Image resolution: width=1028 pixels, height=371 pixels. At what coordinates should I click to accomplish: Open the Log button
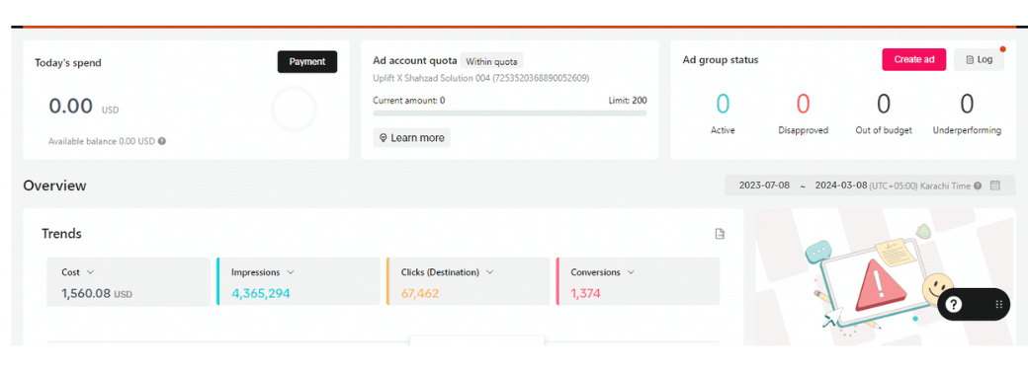click(979, 59)
